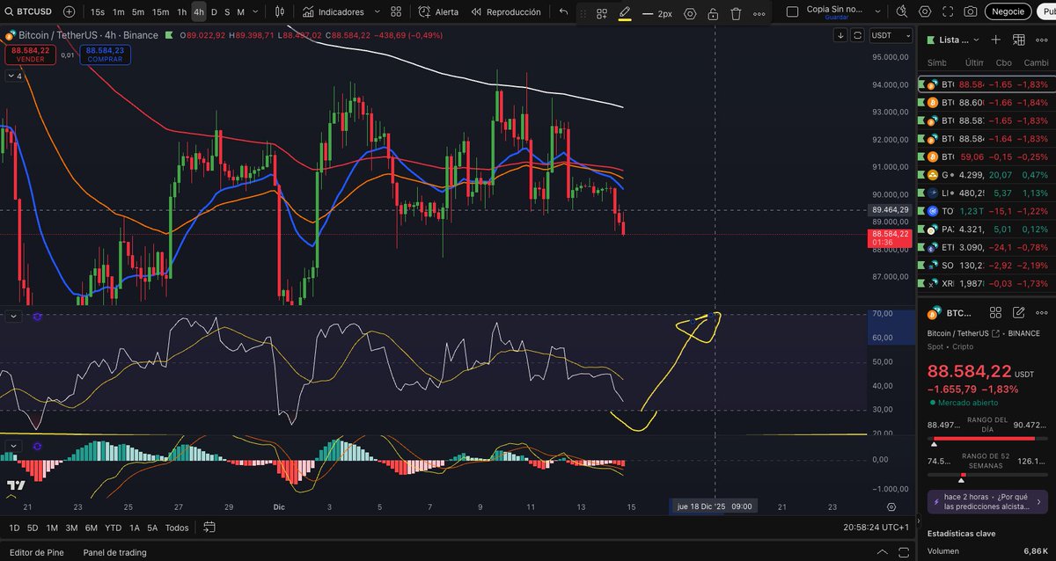Collapse the RSI pane chevron

12,317
